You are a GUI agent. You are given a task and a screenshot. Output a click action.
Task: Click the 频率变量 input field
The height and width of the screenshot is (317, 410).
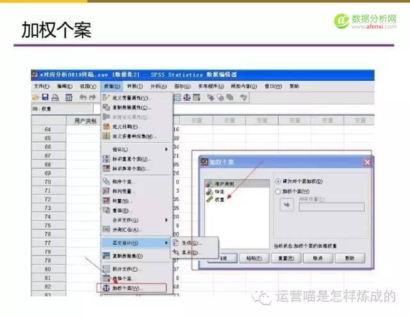pos(332,207)
